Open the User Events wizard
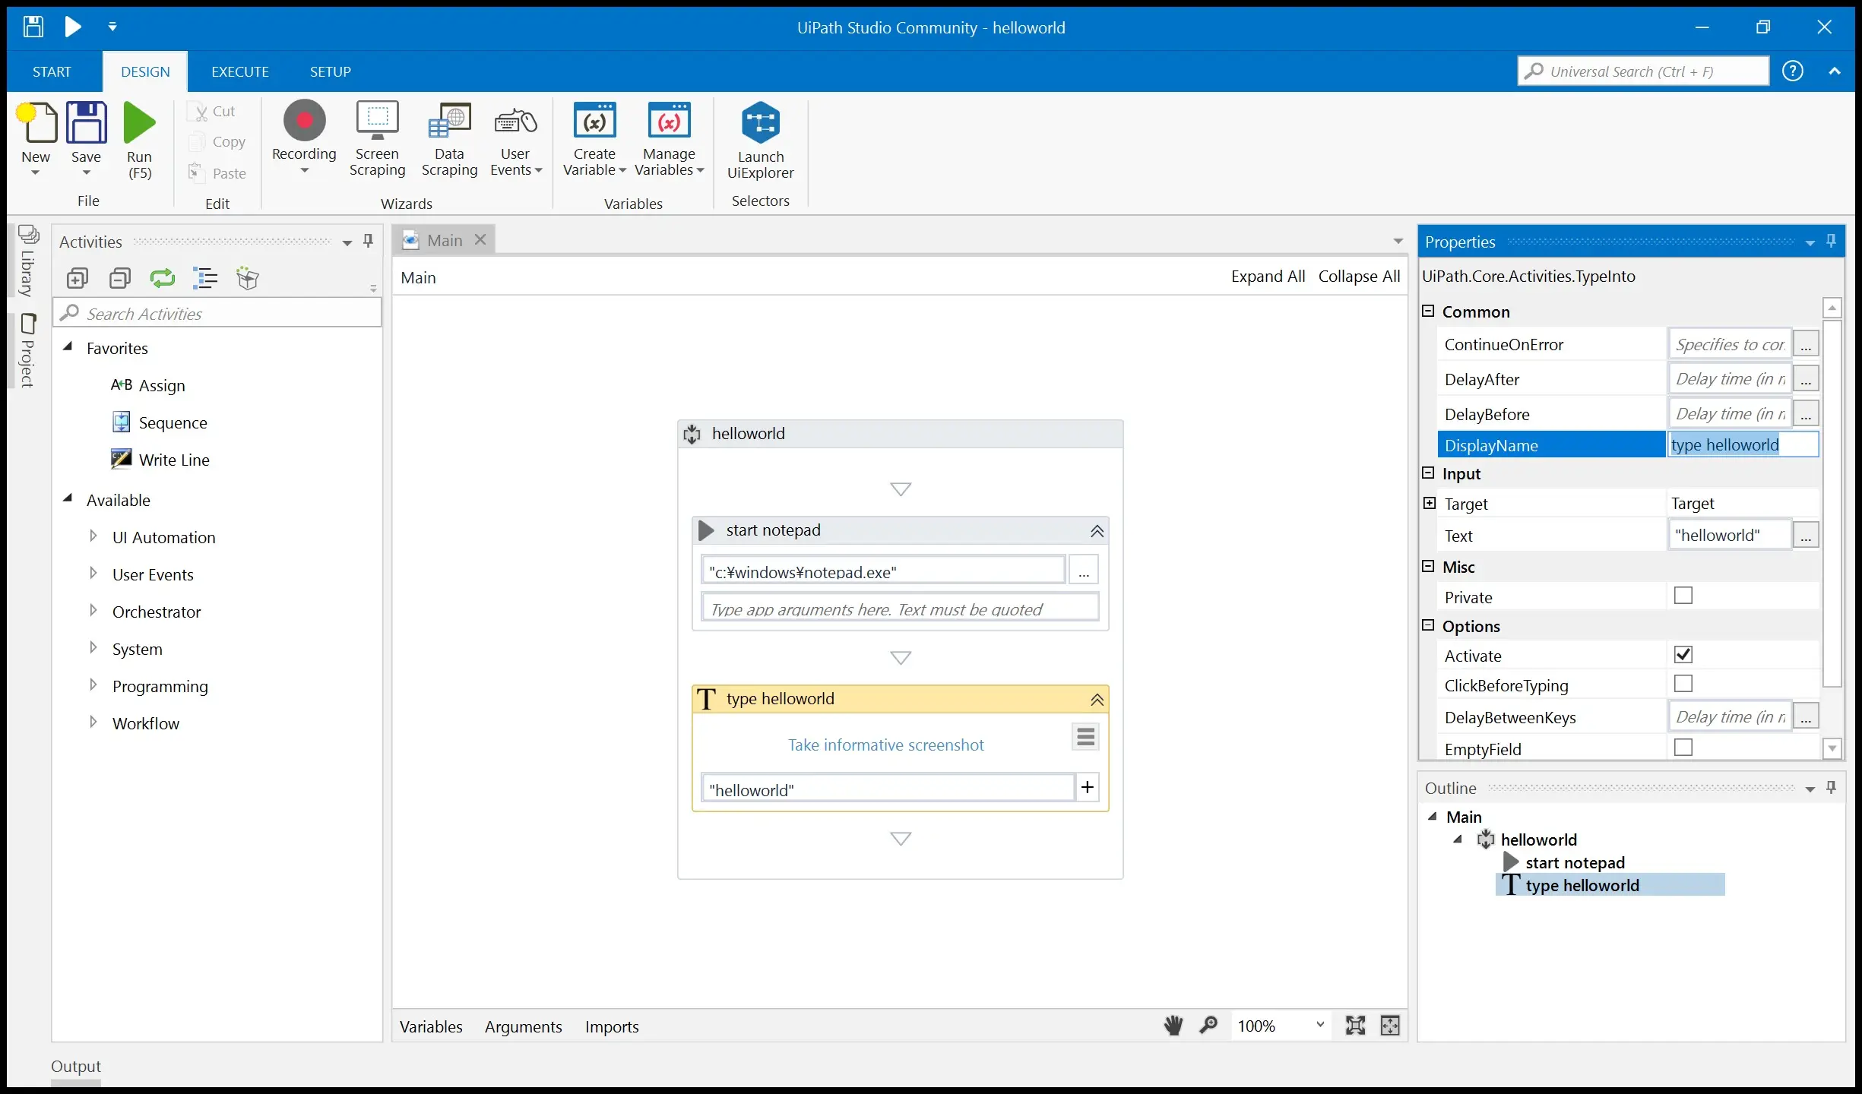 click(x=515, y=140)
